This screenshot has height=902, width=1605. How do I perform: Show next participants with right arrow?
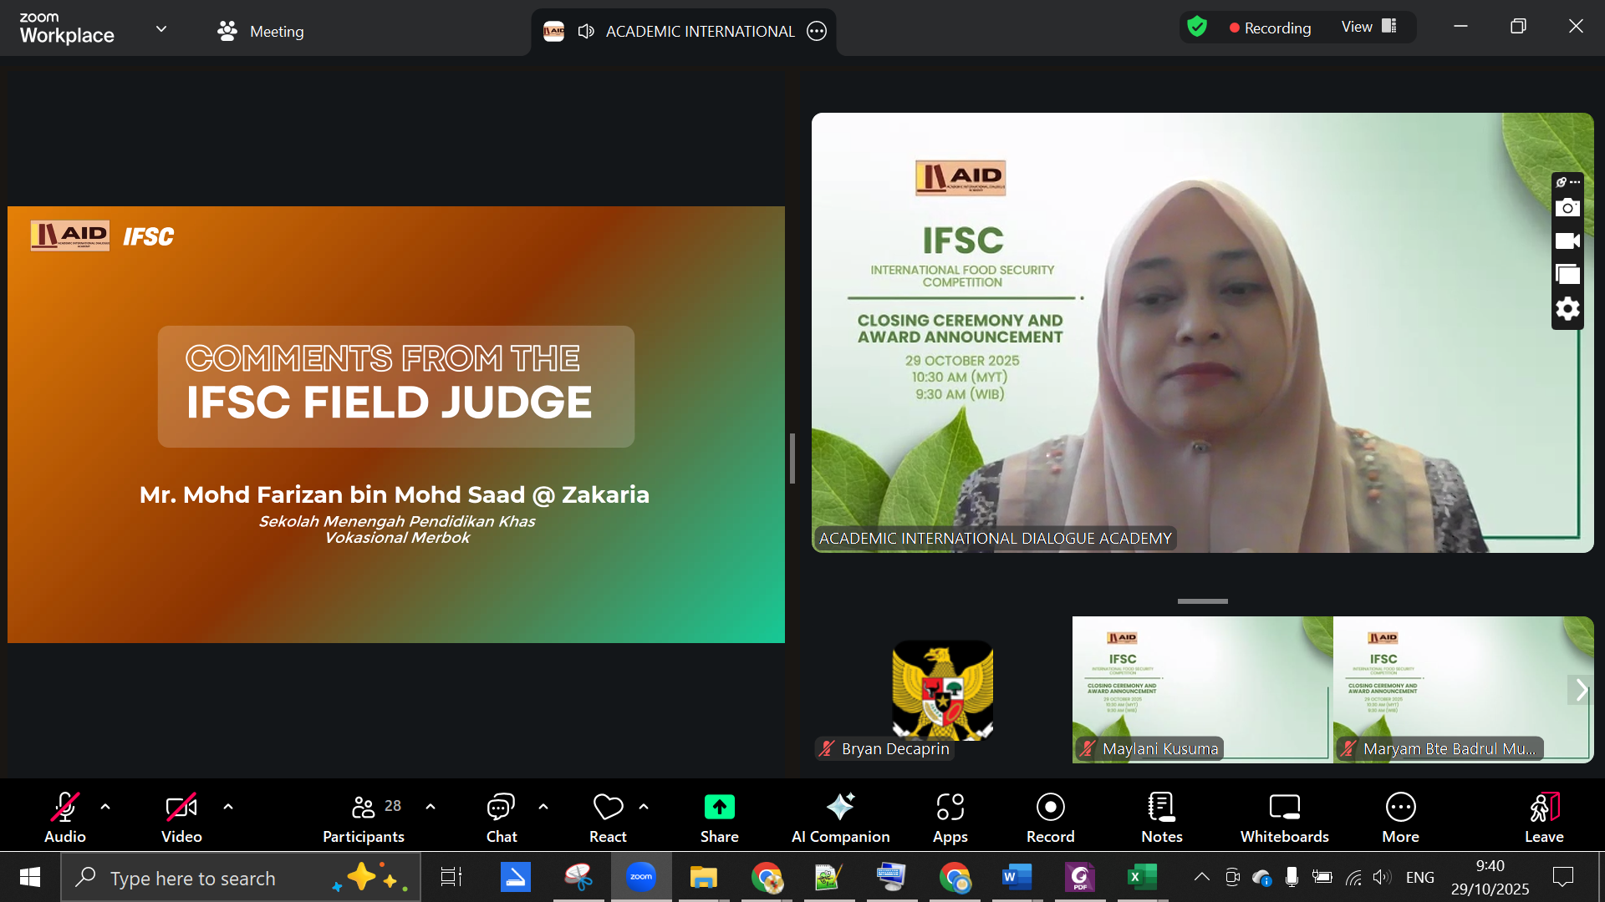tap(1580, 690)
